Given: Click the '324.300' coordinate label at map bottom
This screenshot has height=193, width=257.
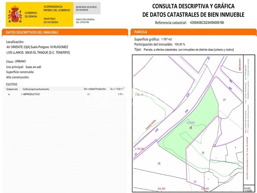Looking at the screenshot, I should click(161, 189).
